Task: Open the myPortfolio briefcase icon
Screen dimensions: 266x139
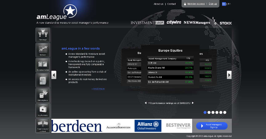Action: coord(43,110)
